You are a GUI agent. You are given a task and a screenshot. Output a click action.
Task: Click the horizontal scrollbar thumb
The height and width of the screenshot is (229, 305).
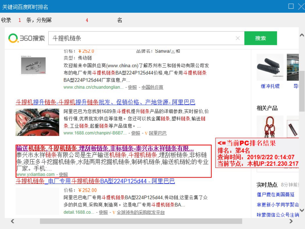[x=141, y=221]
